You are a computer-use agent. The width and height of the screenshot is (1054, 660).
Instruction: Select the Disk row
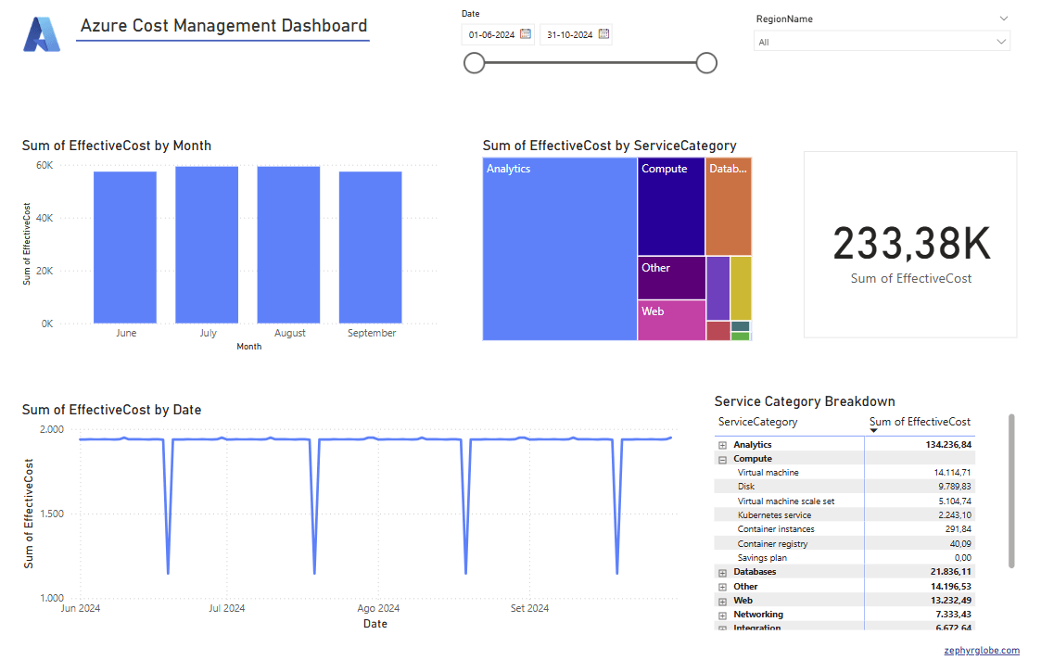tap(844, 487)
